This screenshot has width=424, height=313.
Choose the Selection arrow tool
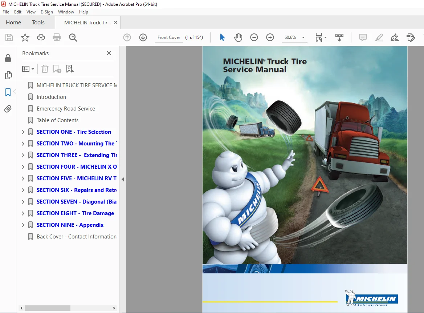(x=222, y=37)
